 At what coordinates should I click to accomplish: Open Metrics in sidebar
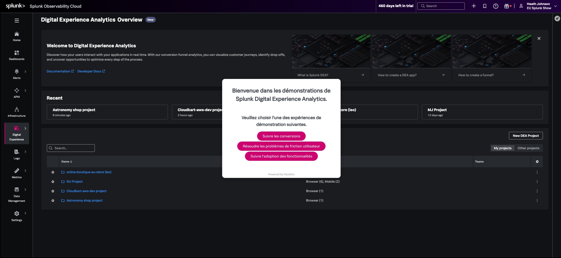click(17, 173)
